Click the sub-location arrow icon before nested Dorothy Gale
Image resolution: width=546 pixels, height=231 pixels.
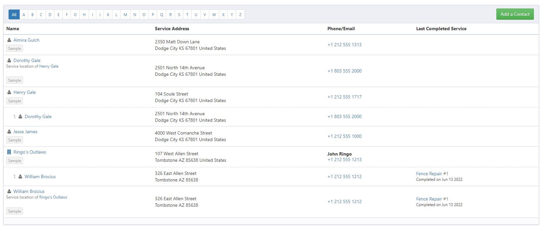click(x=14, y=116)
